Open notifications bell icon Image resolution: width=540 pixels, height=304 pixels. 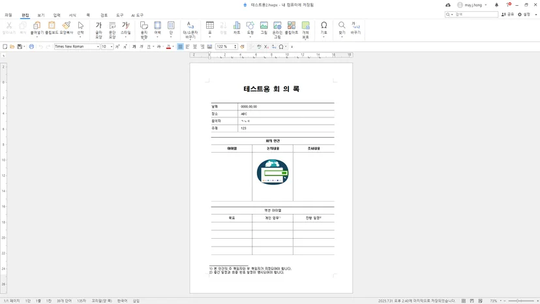point(496,5)
